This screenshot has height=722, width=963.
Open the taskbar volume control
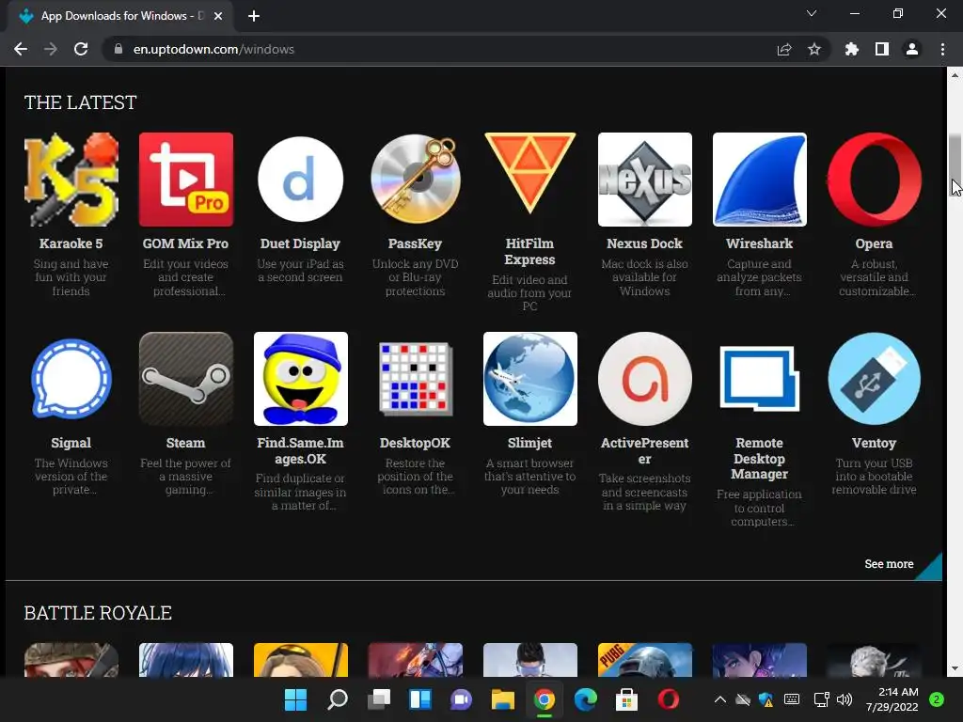pos(845,699)
